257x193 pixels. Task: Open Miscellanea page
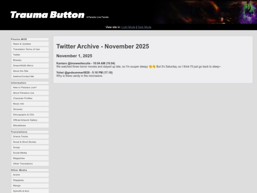(x=30, y=125)
